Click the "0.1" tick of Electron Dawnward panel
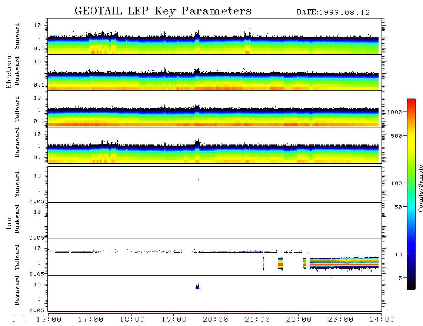Screen dimensions: 423x326 39,157
